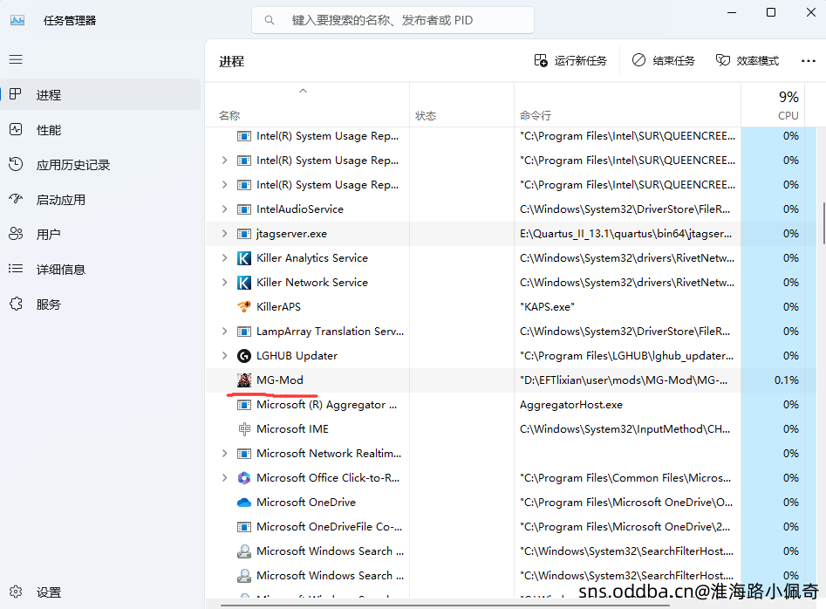
Task: Switch to the 性能 tab
Action: (49, 130)
